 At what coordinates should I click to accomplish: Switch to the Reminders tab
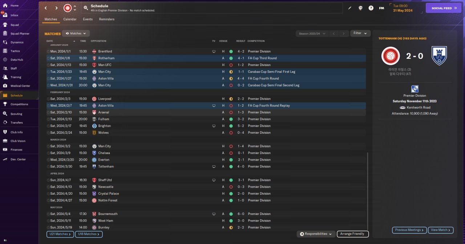pos(107,19)
